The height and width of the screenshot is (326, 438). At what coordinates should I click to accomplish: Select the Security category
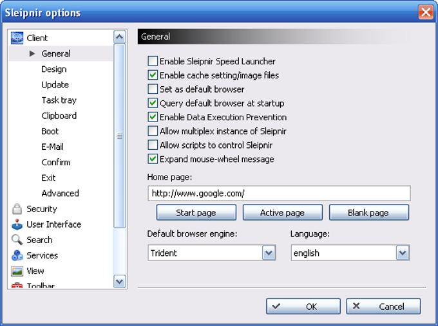[42, 209]
